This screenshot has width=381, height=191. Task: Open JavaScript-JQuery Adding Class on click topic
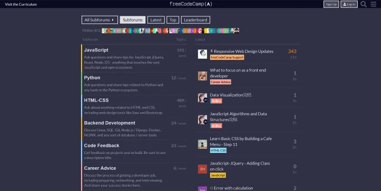(x=240, y=166)
